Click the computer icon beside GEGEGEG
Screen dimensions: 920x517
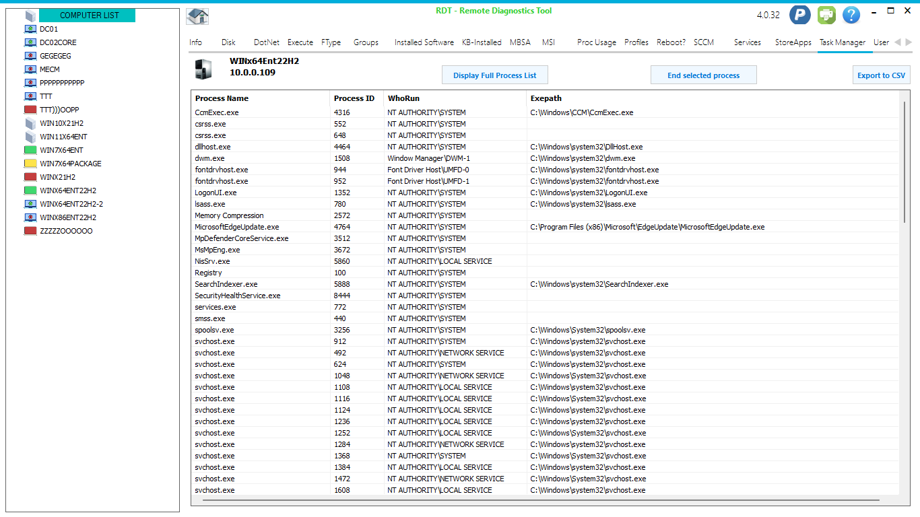[x=30, y=56]
